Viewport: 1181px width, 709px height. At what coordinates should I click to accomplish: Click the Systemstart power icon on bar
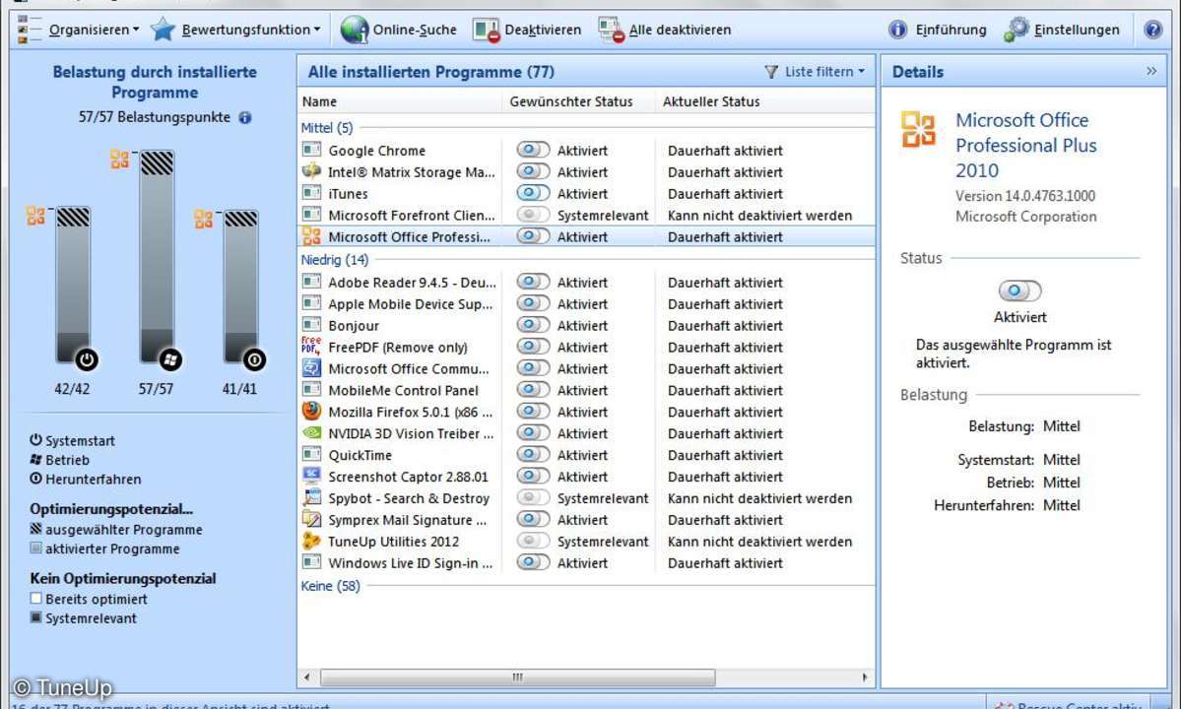click(x=87, y=359)
